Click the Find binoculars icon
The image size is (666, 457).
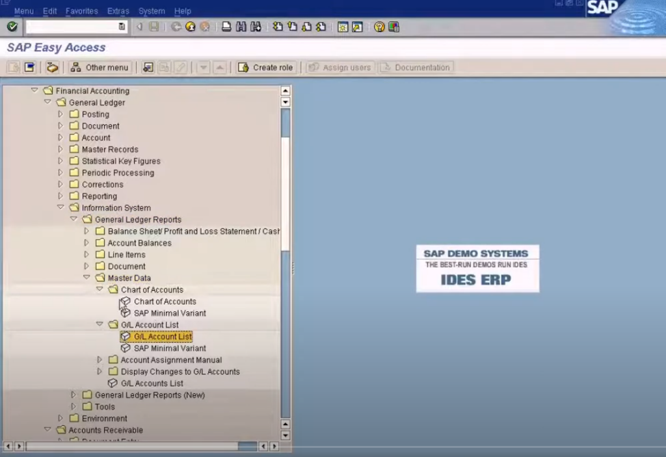(241, 27)
